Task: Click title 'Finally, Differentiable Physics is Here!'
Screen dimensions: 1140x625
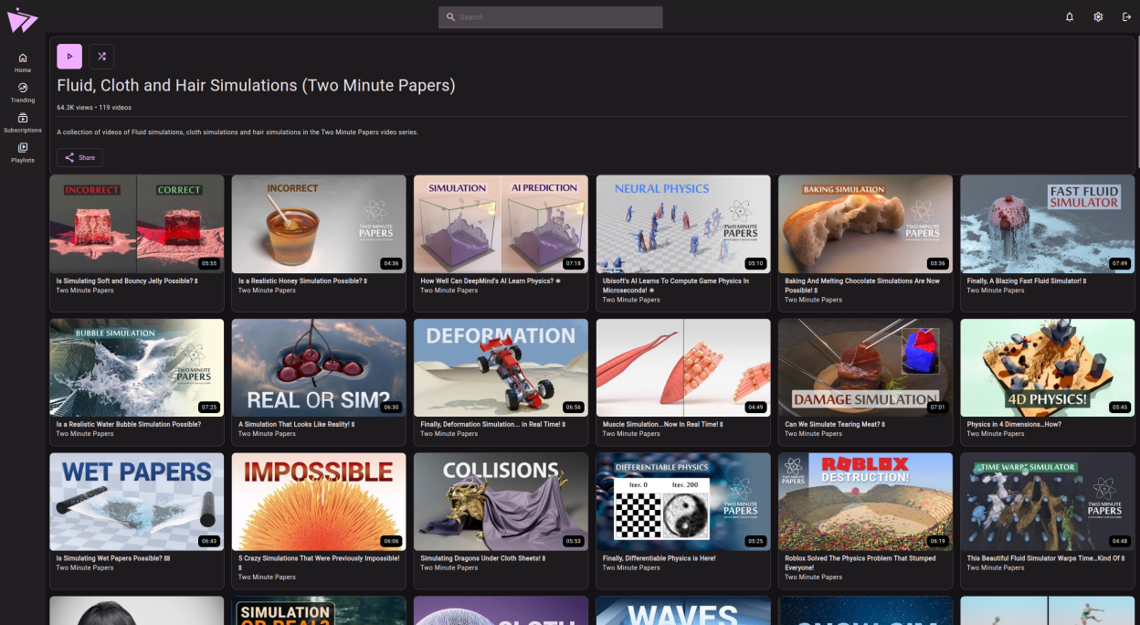Action: coord(660,558)
